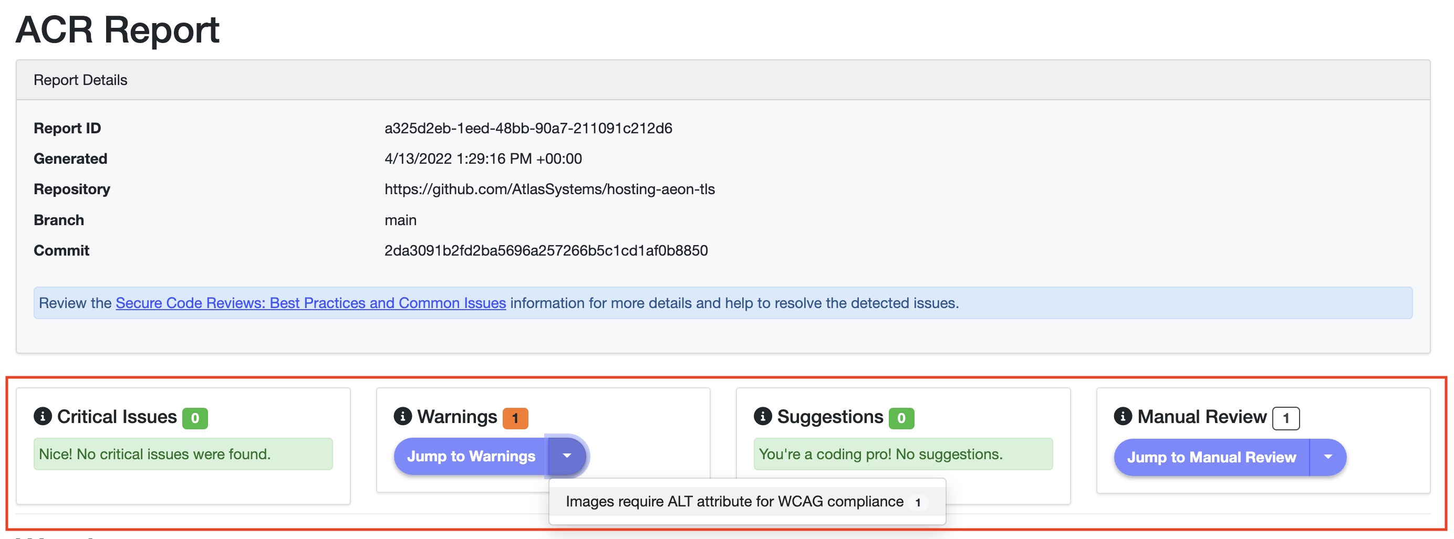
Task: Click the Jump to Manual Review button
Action: (1211, 457)
